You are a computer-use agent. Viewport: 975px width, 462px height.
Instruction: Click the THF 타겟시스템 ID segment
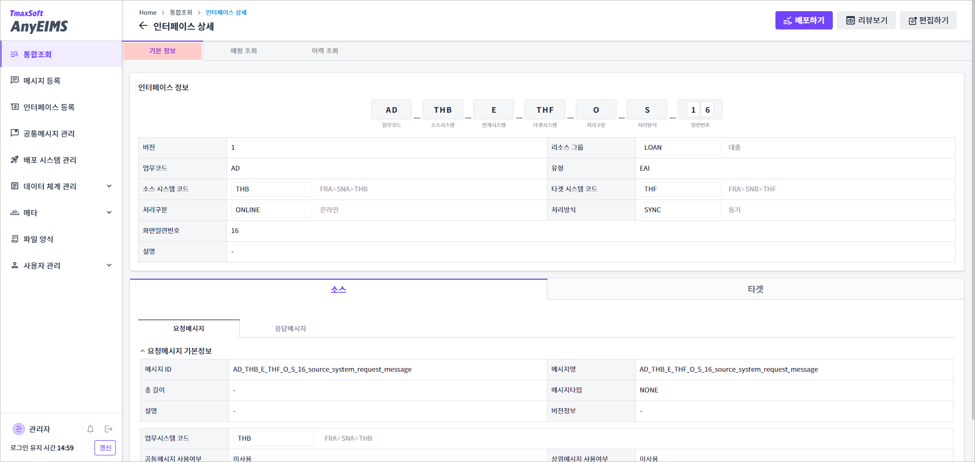click(545, 110)
